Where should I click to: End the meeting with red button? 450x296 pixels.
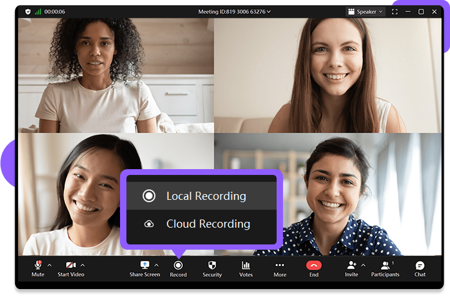[x=314, y=269]
